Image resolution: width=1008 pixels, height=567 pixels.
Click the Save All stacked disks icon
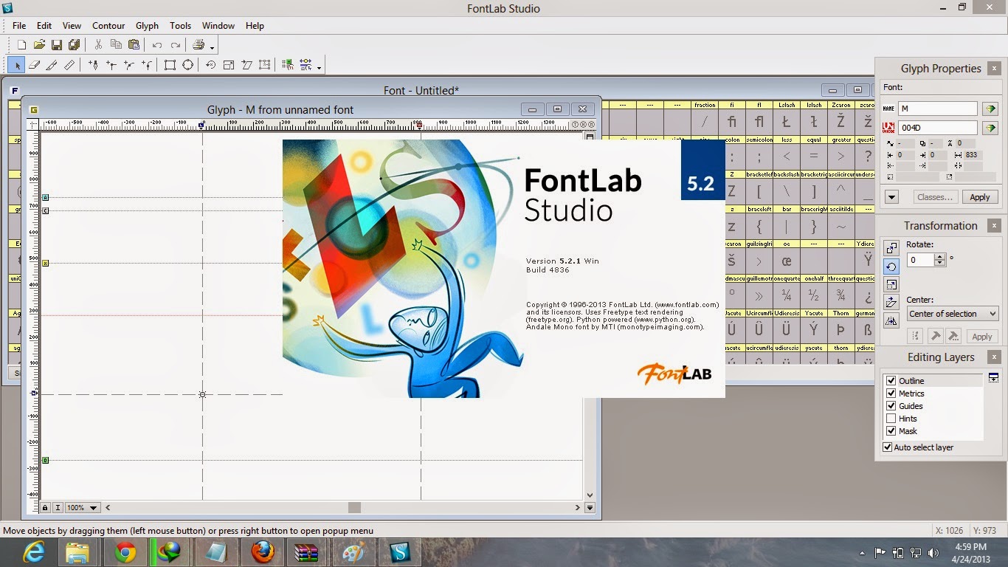75,45
